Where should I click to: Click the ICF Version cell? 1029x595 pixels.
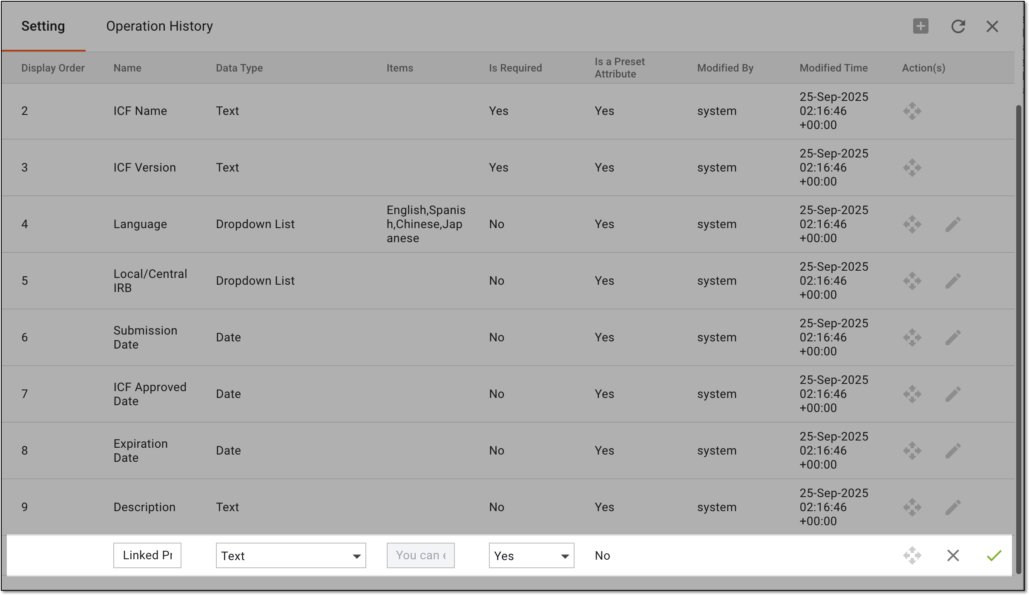[x=144, y=168]
